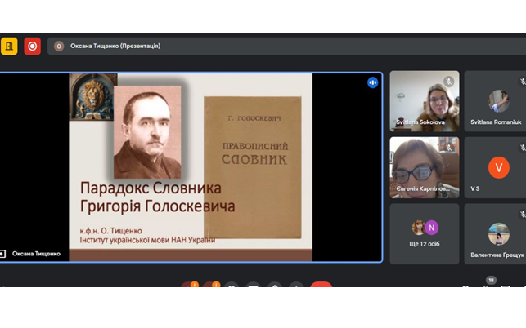The image size is (526, 328).
Task: Click the blue audio activity indicator on presentation
Action: pos(372,82)
